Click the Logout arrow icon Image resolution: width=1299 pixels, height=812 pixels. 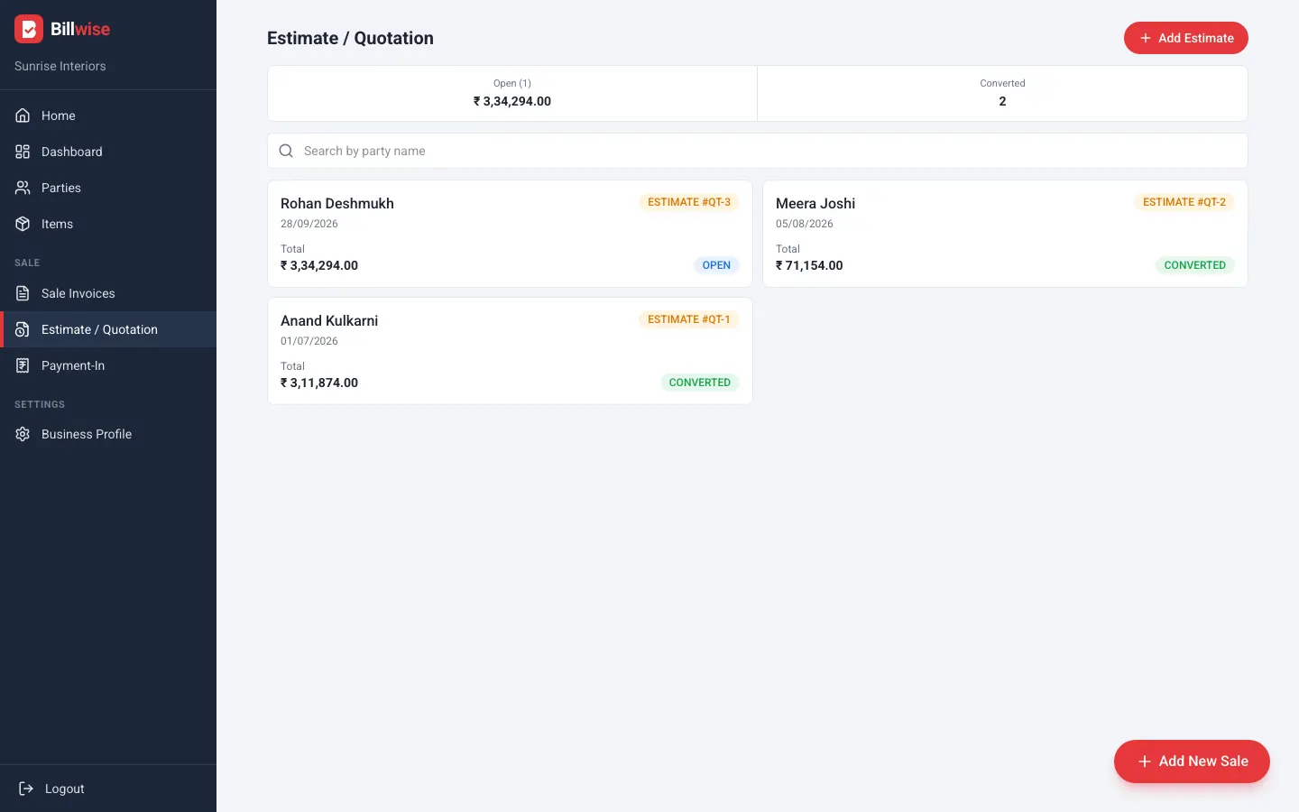tap(26, 789)
